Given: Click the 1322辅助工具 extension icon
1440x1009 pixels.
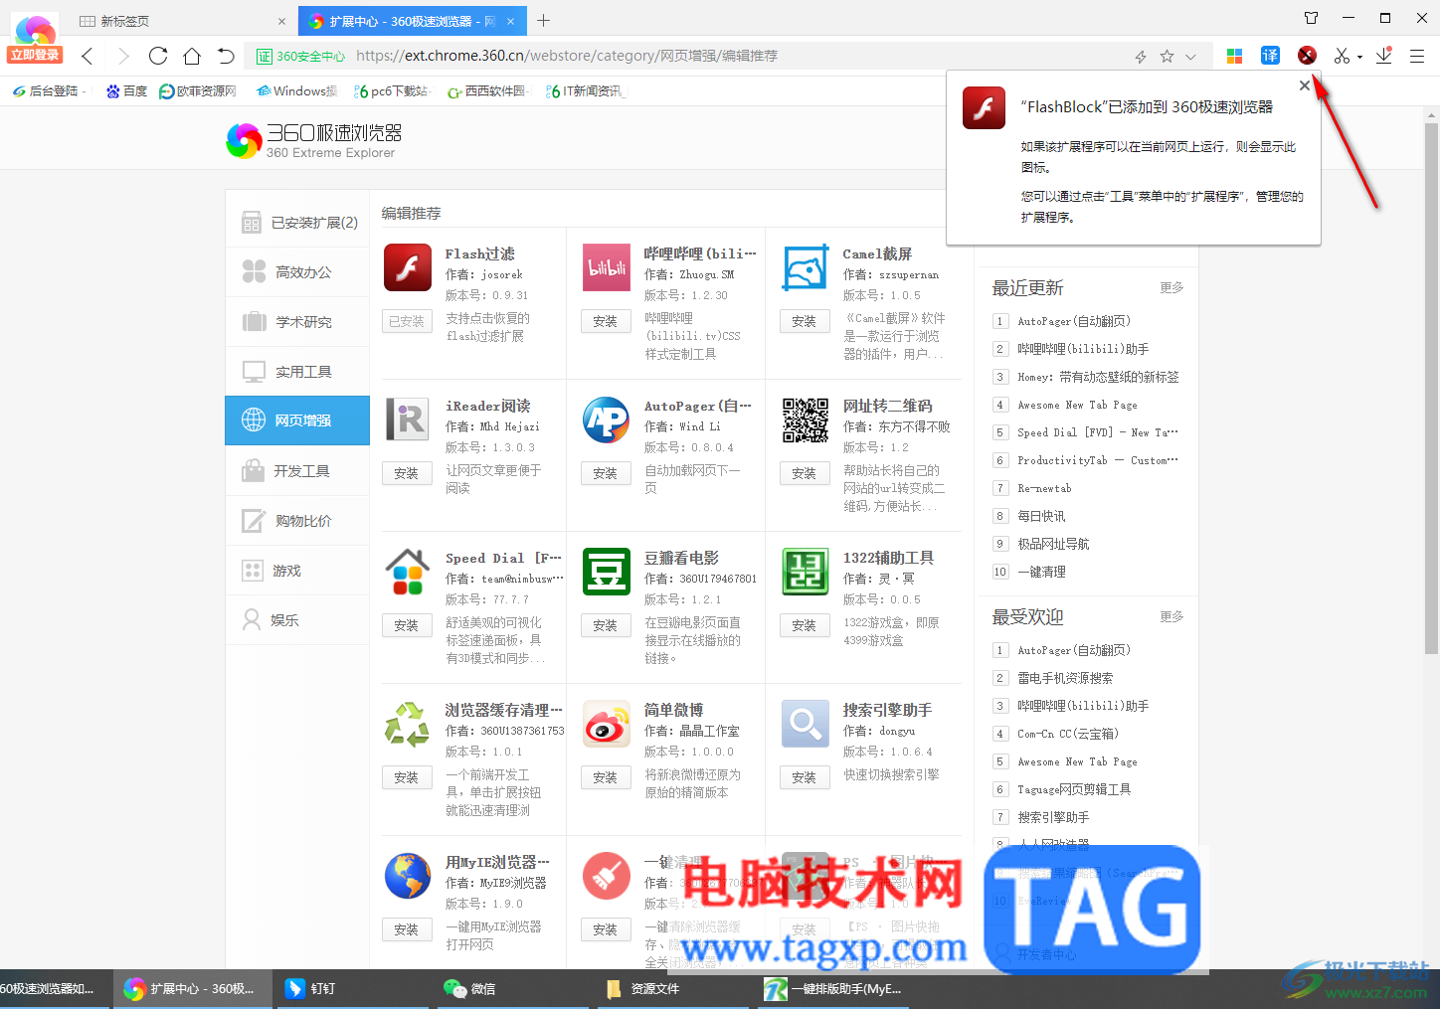Looking at the screenshot, I should coord(806,572).
